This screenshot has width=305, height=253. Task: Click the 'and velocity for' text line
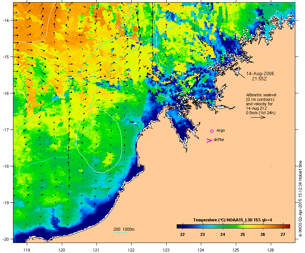[x=259, y=104]
